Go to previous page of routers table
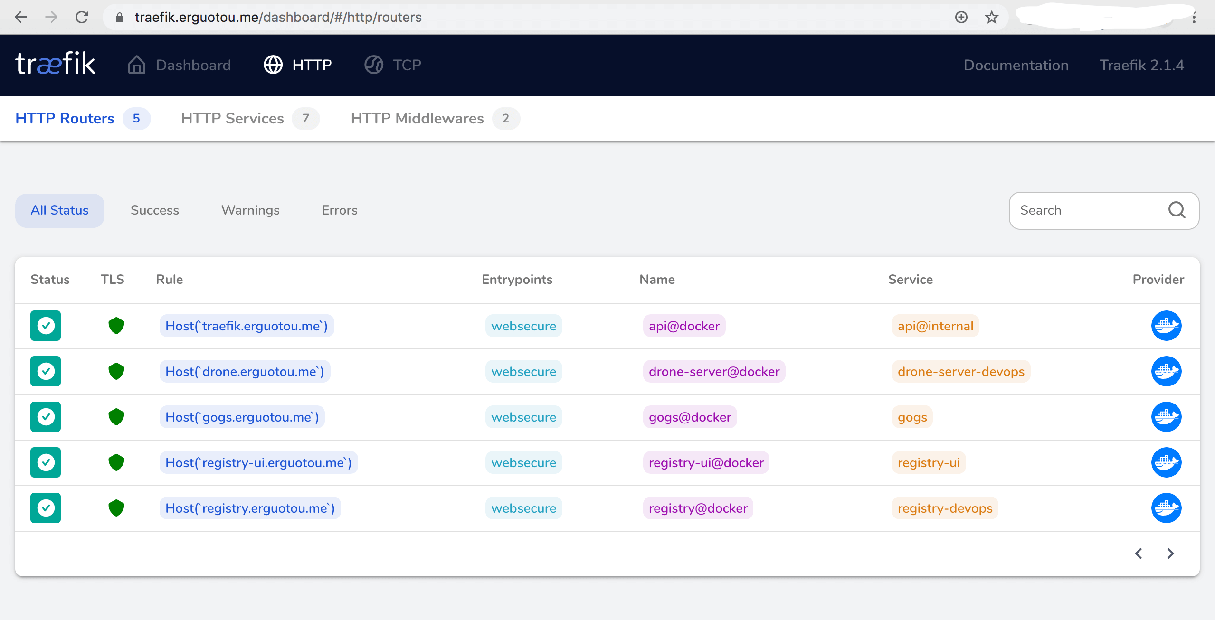 [x=1139, y=554]
